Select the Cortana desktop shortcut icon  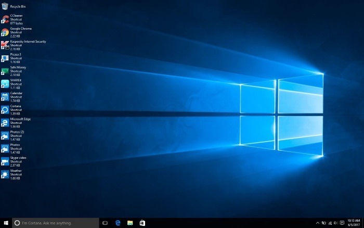5,110
